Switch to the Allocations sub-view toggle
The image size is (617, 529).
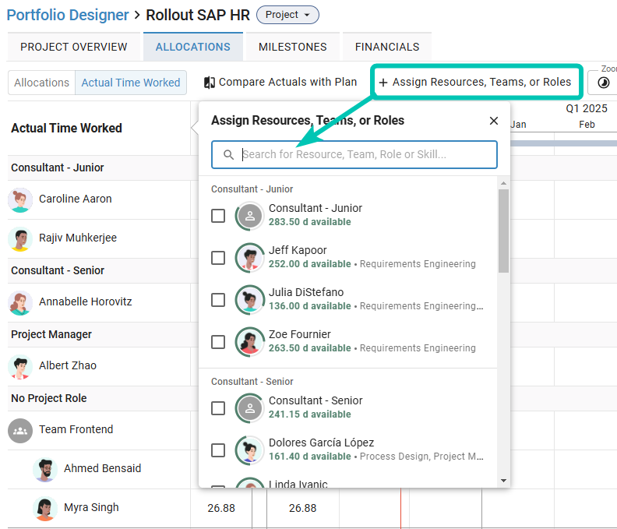[42, 83]
